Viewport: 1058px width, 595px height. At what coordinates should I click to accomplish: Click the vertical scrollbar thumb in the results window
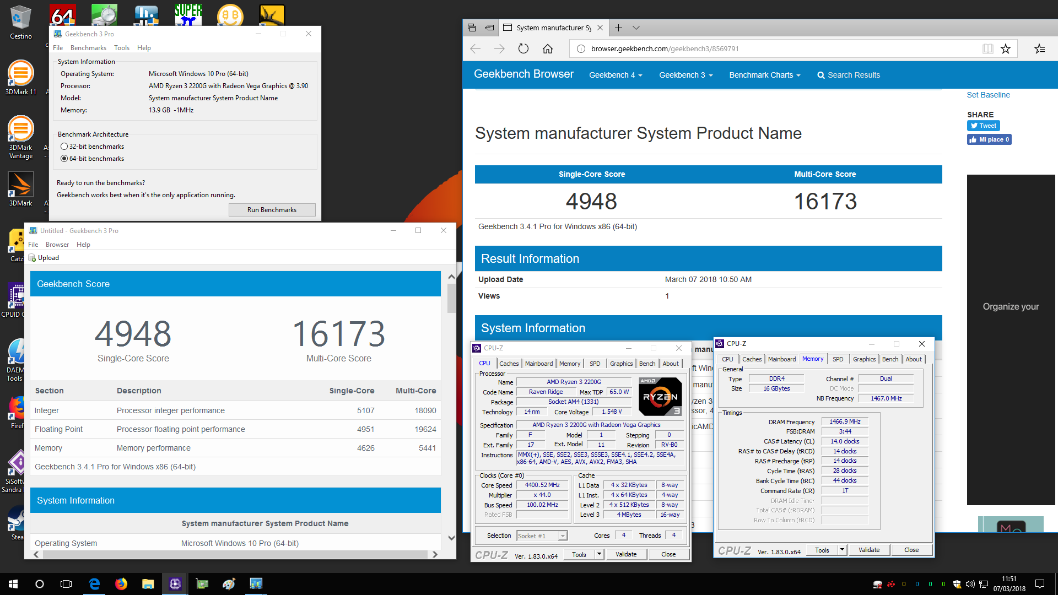point(451,298)
